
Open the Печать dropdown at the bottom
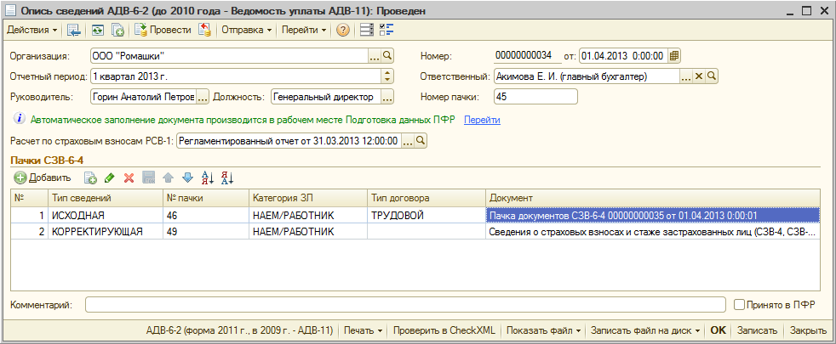click(x=364, y=330)
